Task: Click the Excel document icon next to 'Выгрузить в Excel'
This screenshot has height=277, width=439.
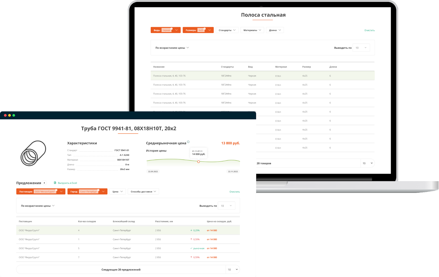Action: [x=55, y=183]
